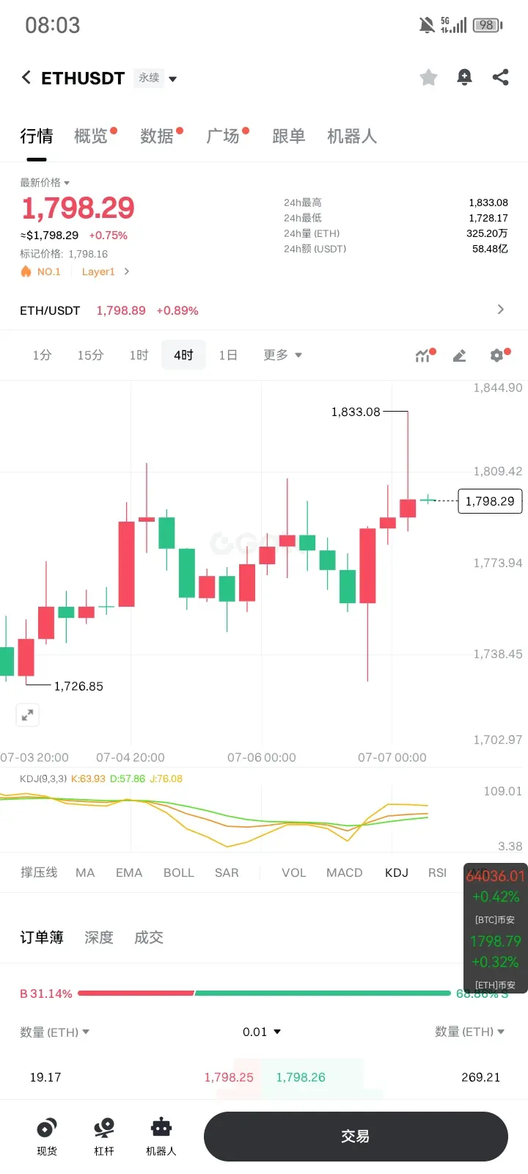The image size is (528, 1174).
Task: Open chart drawing pencil tool
Action: [460, 356]
